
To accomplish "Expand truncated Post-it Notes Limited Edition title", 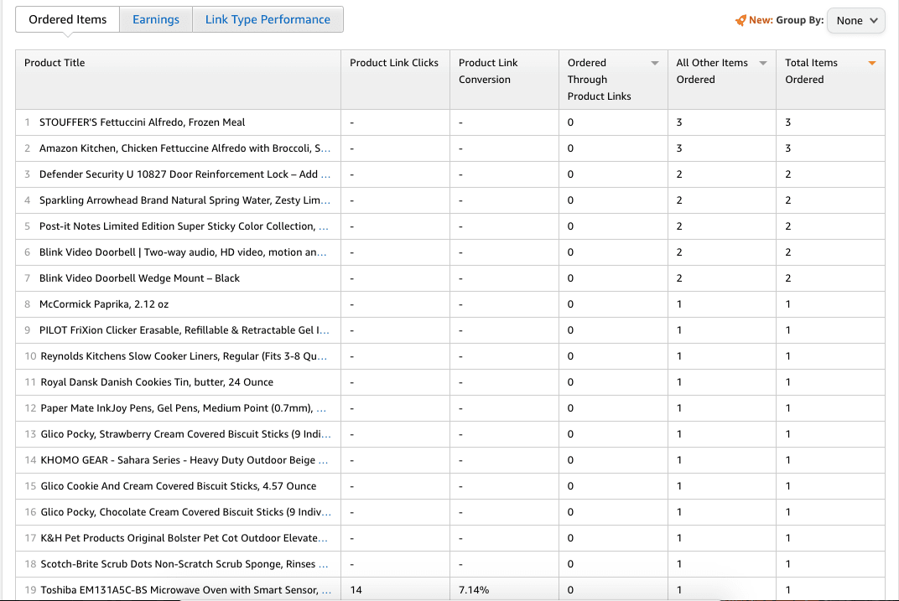I will (x=324, y=227).
